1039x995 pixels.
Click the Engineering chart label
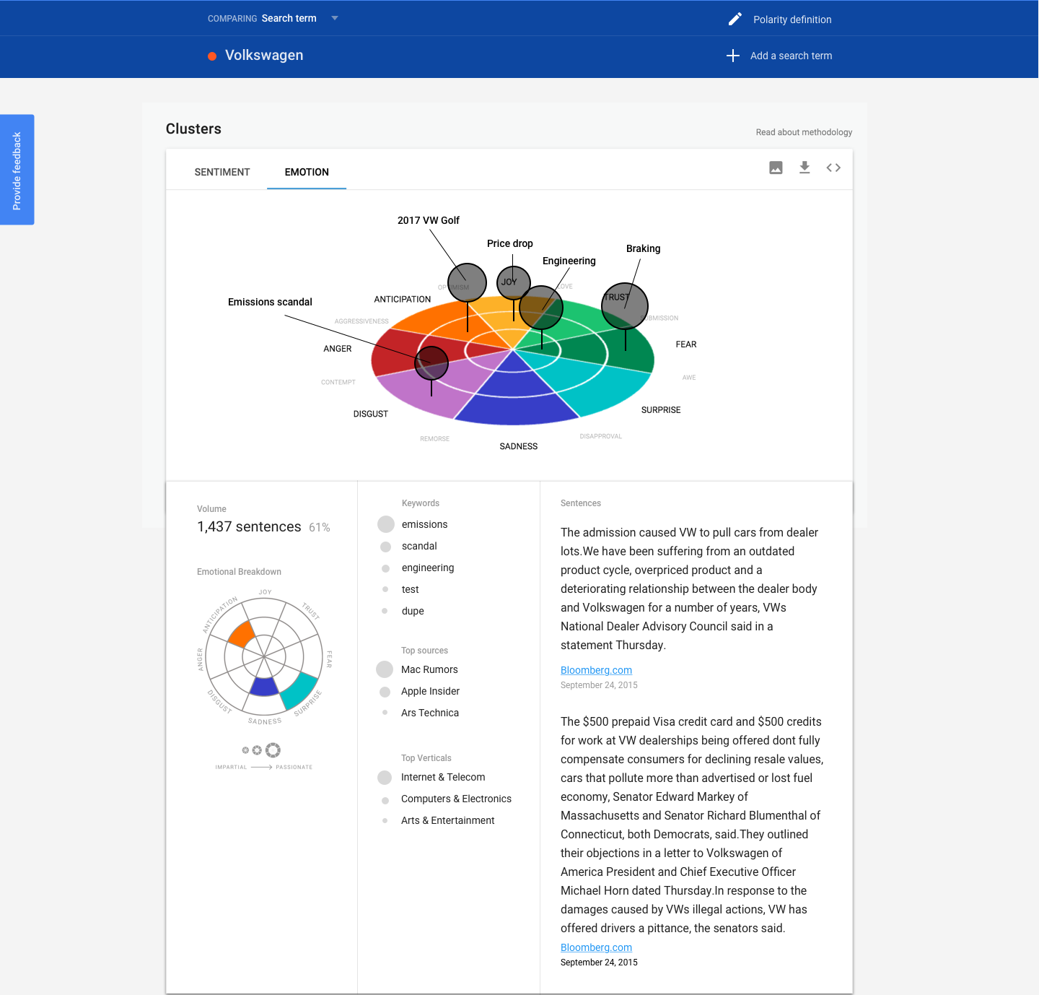coord(569,261)
